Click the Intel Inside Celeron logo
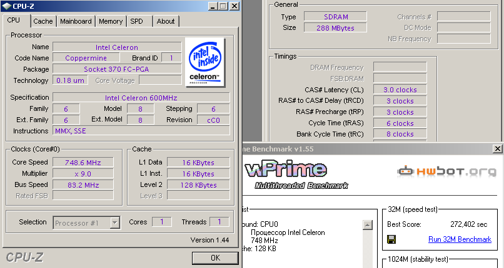Screen dimensions: 504x268 point(205,62)
